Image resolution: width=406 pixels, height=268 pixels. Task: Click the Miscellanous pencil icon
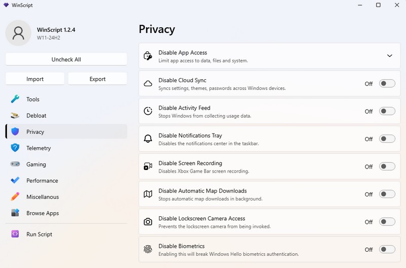pyautogui.click(x=15, y=197)
